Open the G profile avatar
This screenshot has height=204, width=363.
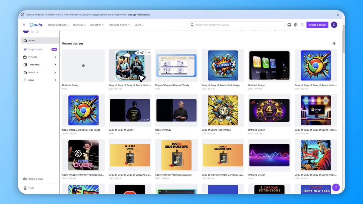click(x=334, y=25)
